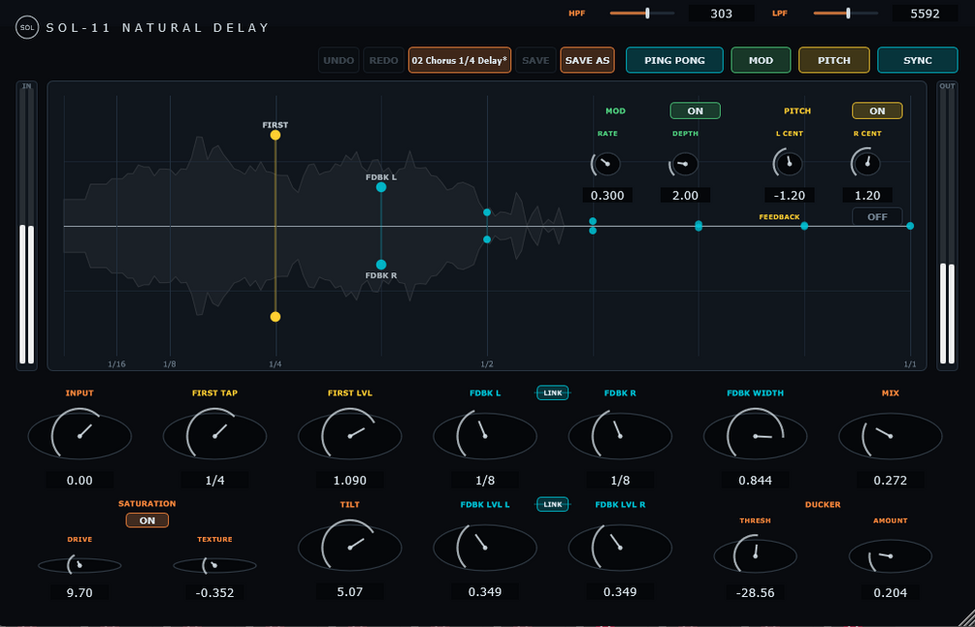Click the MIX knob

[890, 436]
